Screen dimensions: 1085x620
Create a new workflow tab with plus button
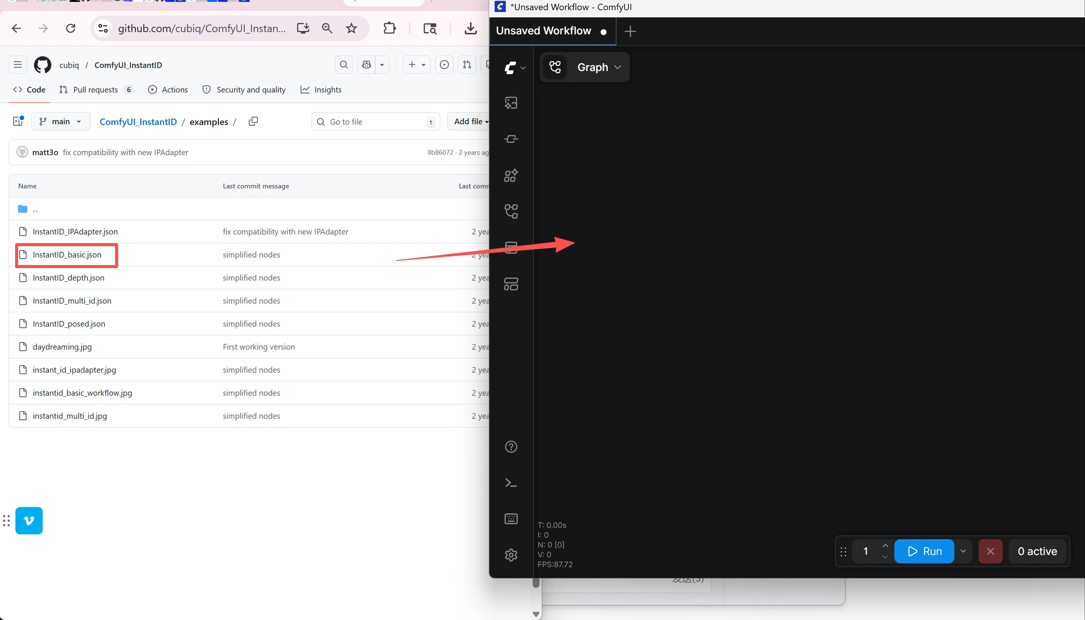click(x=630, y=31)
